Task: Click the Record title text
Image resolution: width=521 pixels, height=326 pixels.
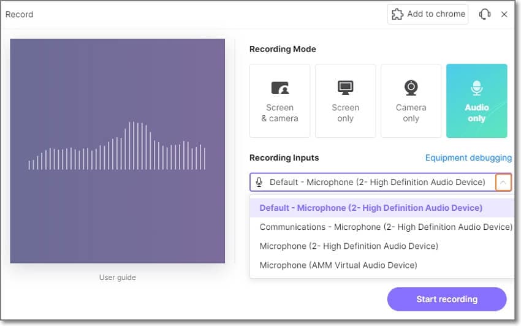Action: tap(19, 14)
